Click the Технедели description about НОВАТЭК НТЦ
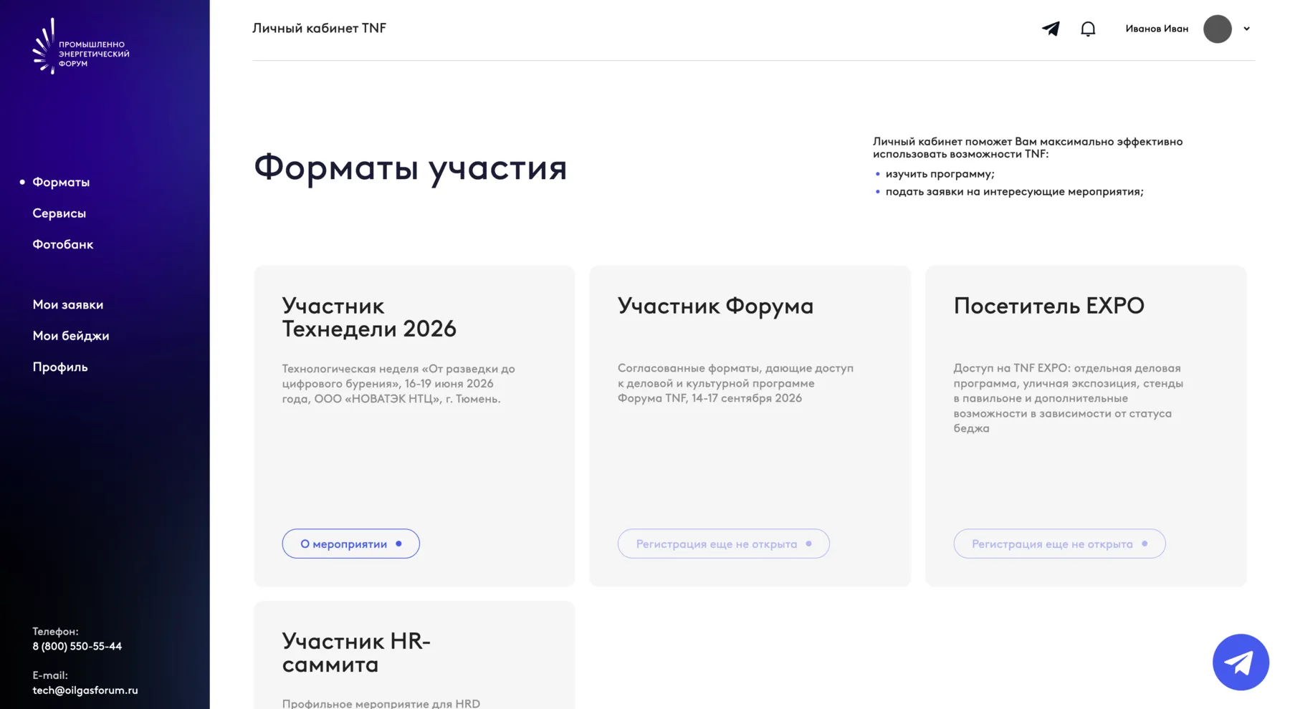1290x709 pixels. pos(398,384)
